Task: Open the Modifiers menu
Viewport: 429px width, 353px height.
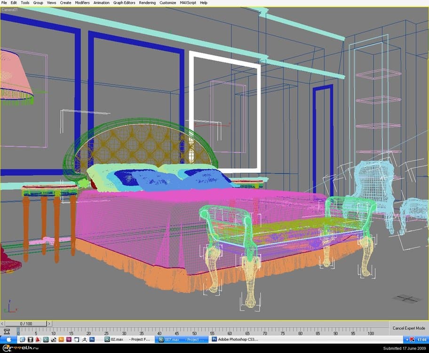Action: click(82, 3)
